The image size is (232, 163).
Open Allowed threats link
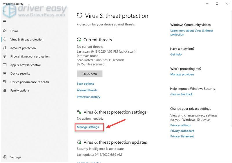(x=87, y=90)
